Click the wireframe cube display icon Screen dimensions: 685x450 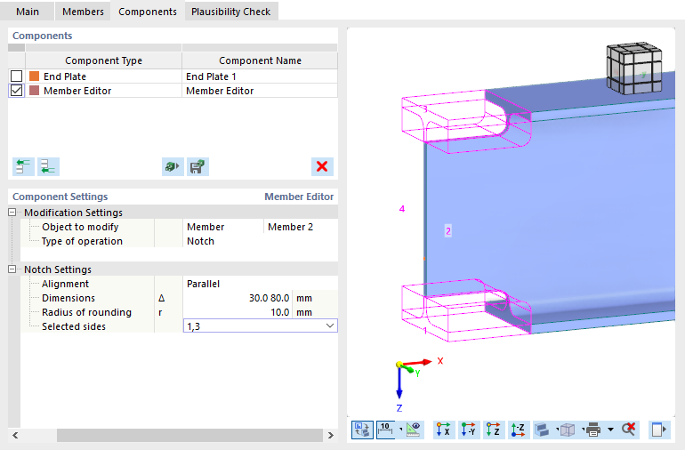click(568, 430)
